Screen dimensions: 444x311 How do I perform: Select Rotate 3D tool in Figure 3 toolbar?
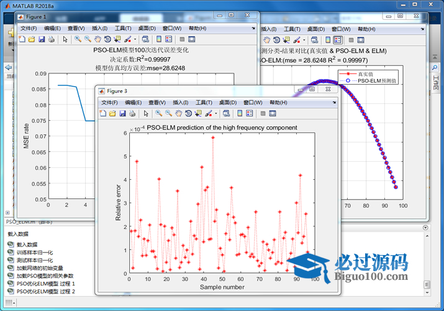[188, 113]
